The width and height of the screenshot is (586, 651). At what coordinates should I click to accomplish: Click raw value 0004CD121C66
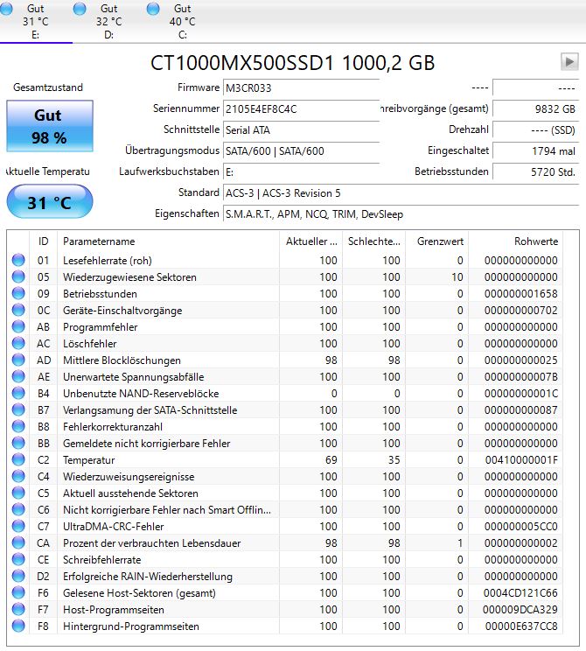coord(520,593)
